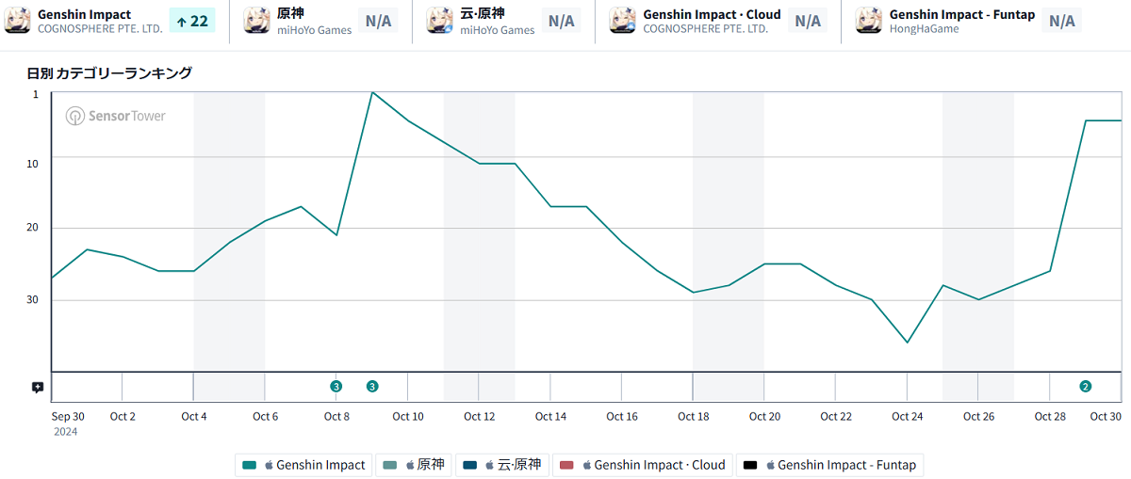
Task: Click the Sensor Tower watermark logo
Action: [115, 116]
